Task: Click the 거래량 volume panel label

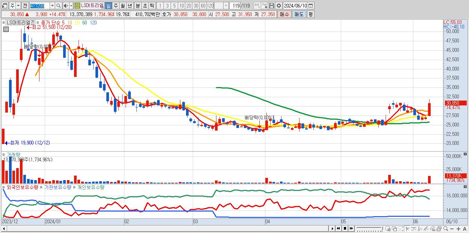Action: click(14, 154)
